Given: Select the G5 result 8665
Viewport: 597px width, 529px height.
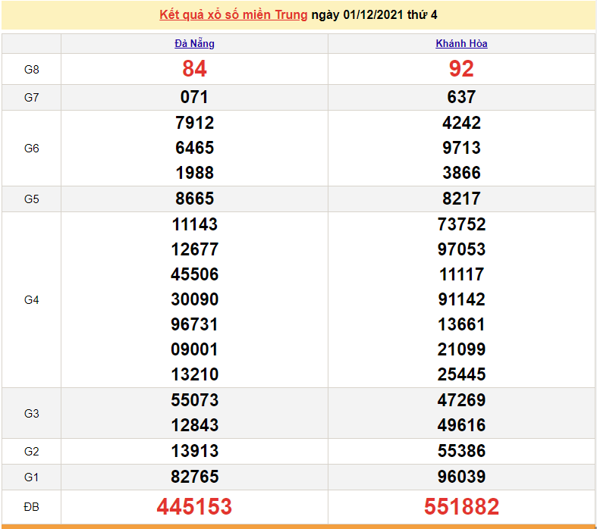Looking at the screenshot, I should pos(194,199).
